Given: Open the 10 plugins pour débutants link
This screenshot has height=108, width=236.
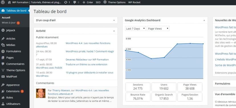Looking at the screenshot, I should (89, 73).
